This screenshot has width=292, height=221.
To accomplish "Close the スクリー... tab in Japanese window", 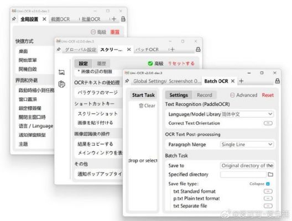I will (129, 50).
